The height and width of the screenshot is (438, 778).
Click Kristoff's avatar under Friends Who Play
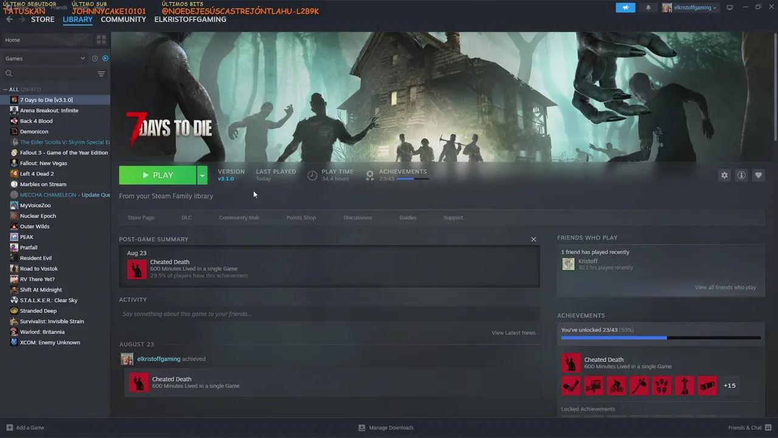(568, 264)
